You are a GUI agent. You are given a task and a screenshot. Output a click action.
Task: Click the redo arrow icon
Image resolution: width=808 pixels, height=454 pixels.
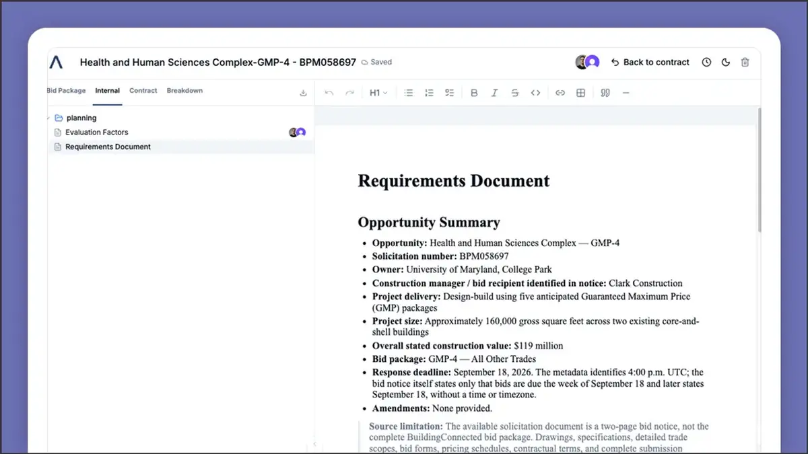coord(349,93)
